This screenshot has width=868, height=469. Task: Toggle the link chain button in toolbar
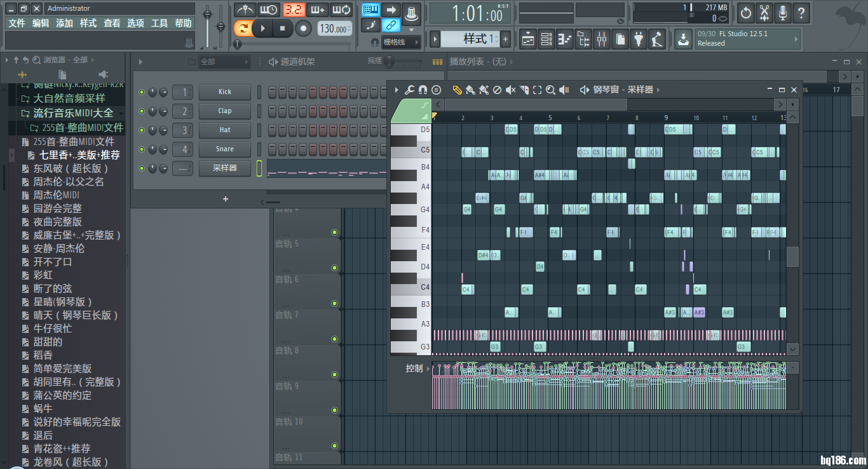391,25
